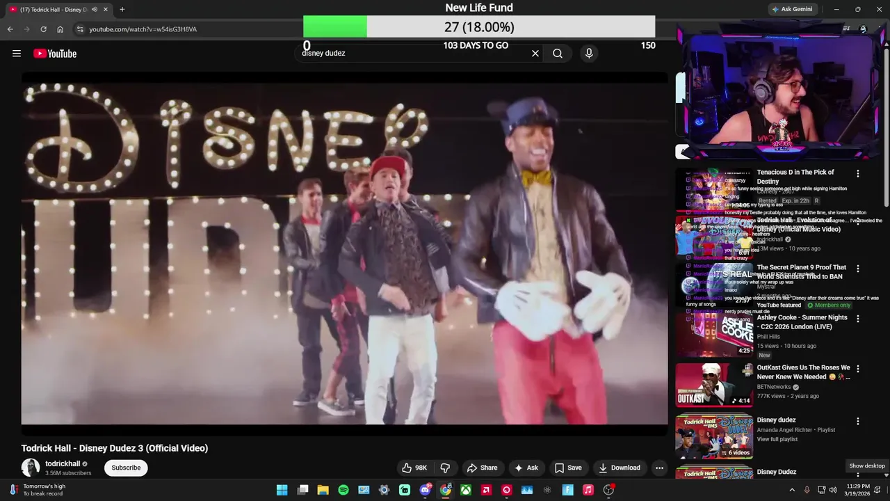Screen dimensions: 890x501
Task: Open the Share dialog for this video
Action: pos(482,468)
